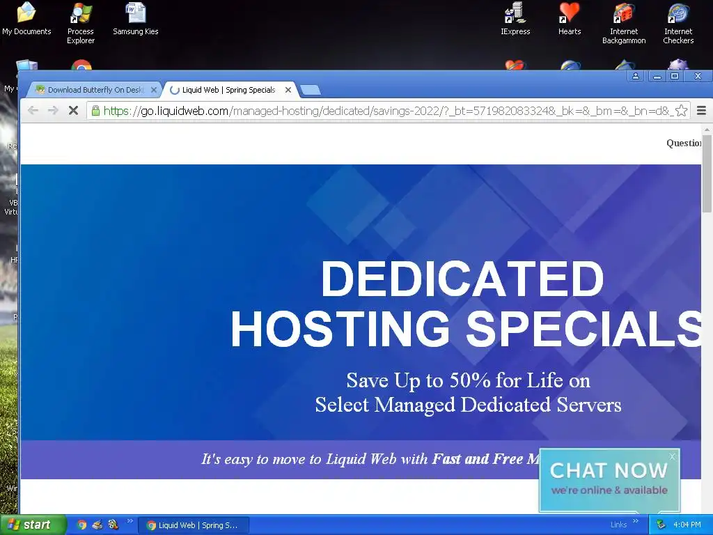Open the IExpress desktop shortcut
Image resolution: width=713 pixels, height=535 pixels.
pyautogui.click(x=515, y=19)
